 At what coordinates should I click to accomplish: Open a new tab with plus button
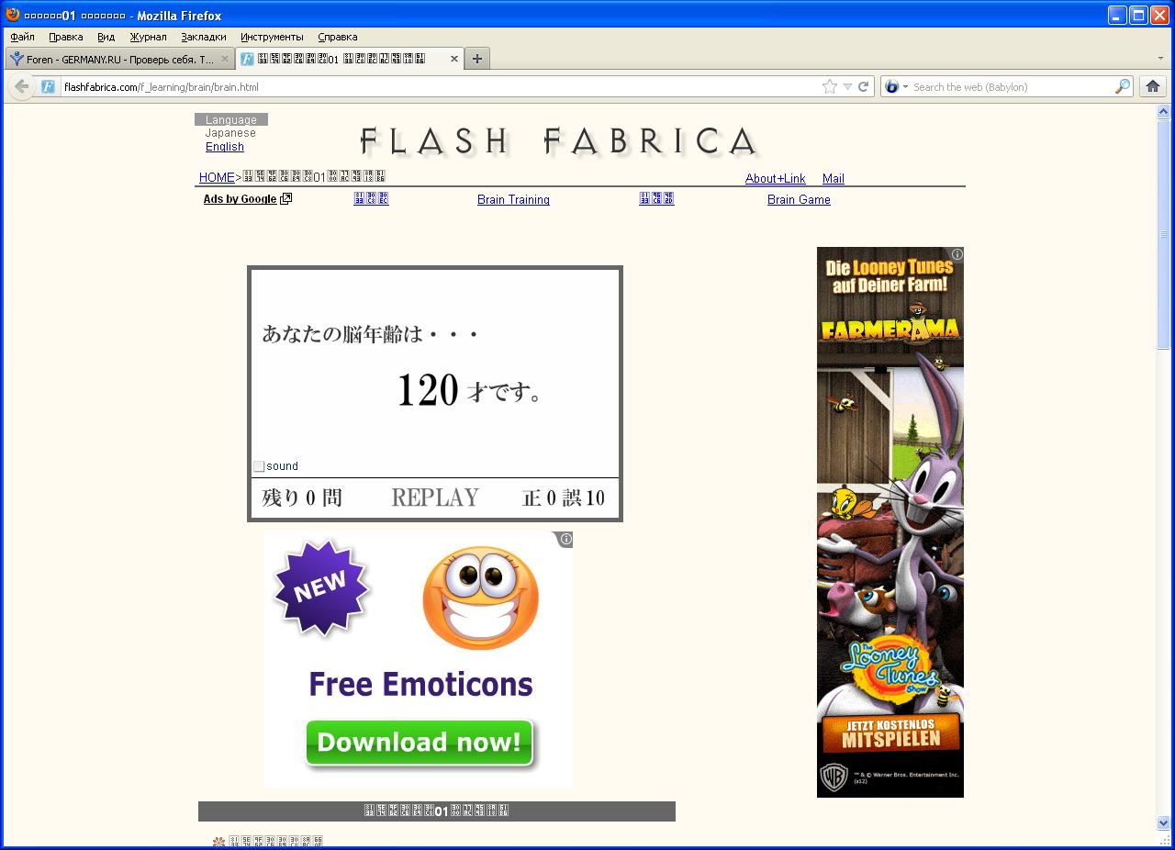click(476, 59)
